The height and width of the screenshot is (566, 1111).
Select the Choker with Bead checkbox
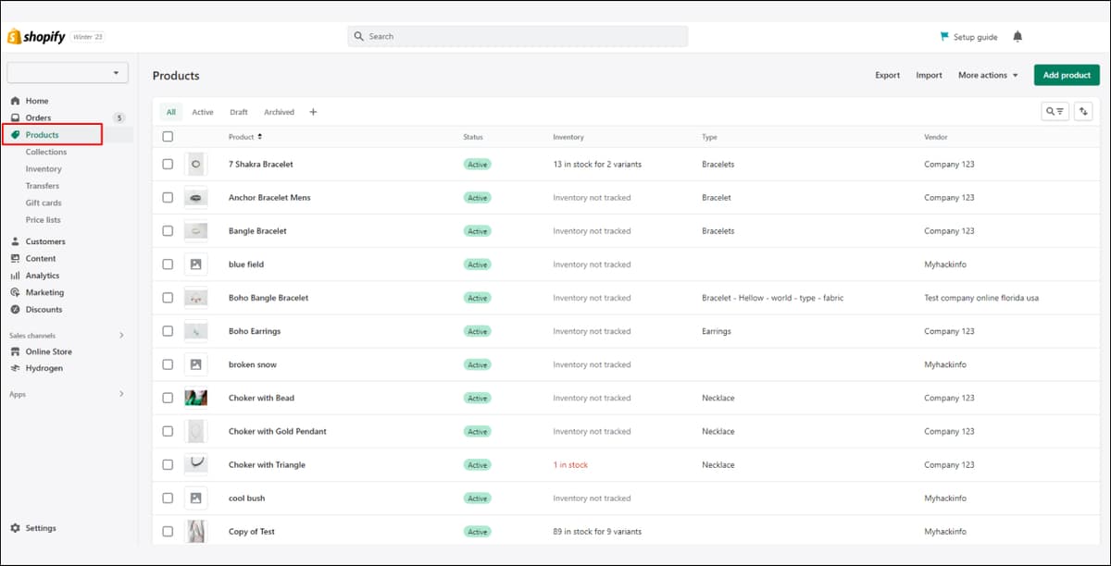(x=168, y=398)
